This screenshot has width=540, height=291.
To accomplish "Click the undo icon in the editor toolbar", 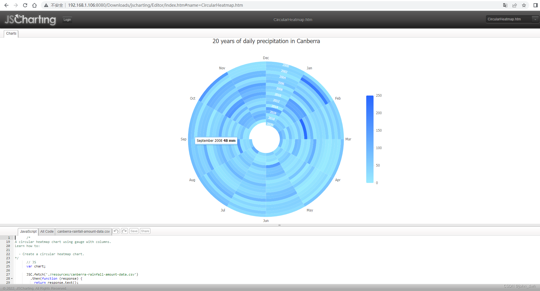I will (x=116, y=231).
